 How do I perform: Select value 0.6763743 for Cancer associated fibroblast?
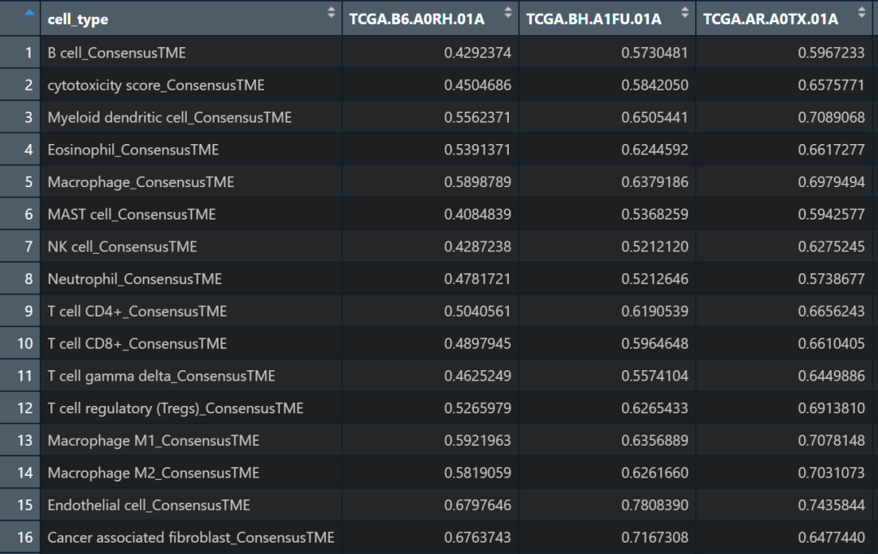[478, 538]
